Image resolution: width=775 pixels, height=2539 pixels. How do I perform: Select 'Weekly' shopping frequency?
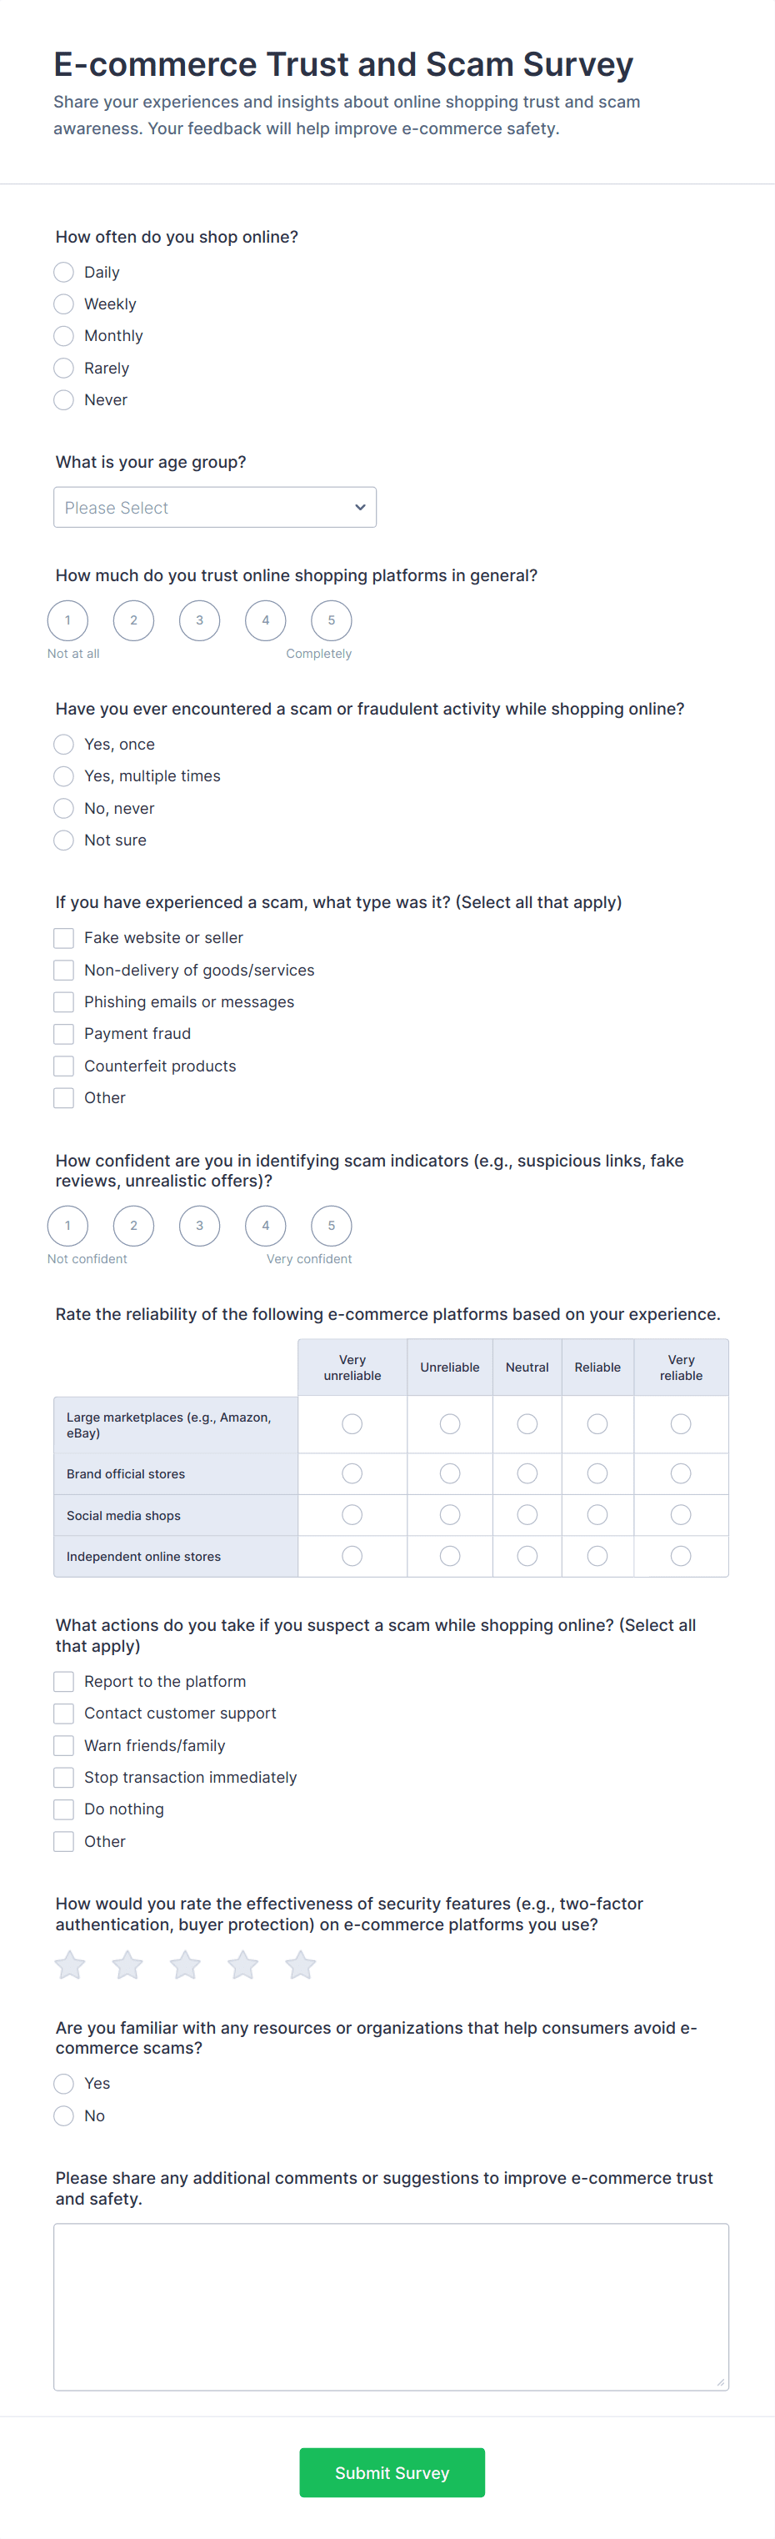pos(64,304)
